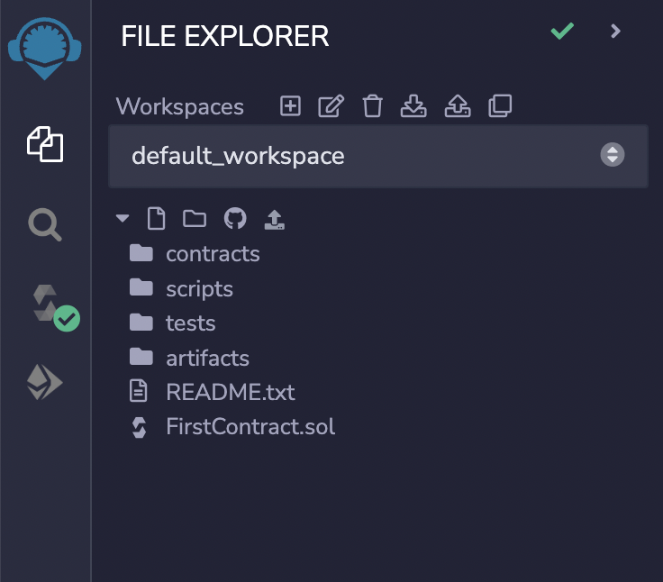Click the FILE EXPLORER heading
663x582 pixels.
click(x=225, y=36)
